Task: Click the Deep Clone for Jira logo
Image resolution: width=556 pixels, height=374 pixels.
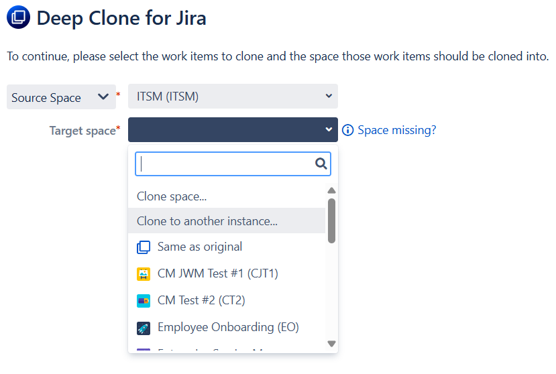Action: pos(18,17)
